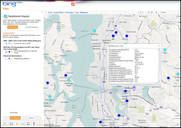Click the cyan pin at Edmonds
This screenshot has height=128, width=181.
click(94, 31)
